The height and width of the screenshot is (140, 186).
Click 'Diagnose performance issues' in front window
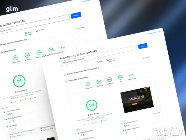78,79
